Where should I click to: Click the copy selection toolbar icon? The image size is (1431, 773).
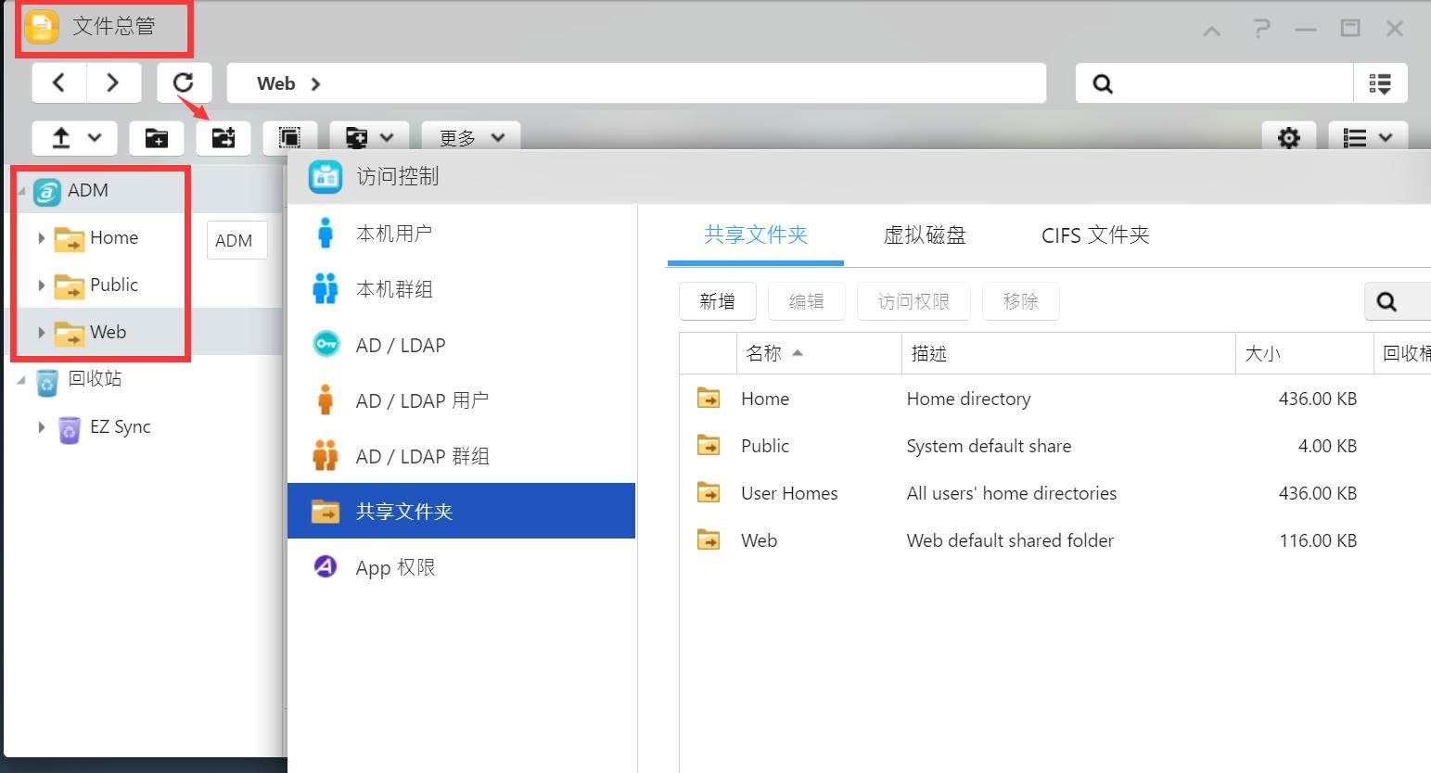coord(289,137)
